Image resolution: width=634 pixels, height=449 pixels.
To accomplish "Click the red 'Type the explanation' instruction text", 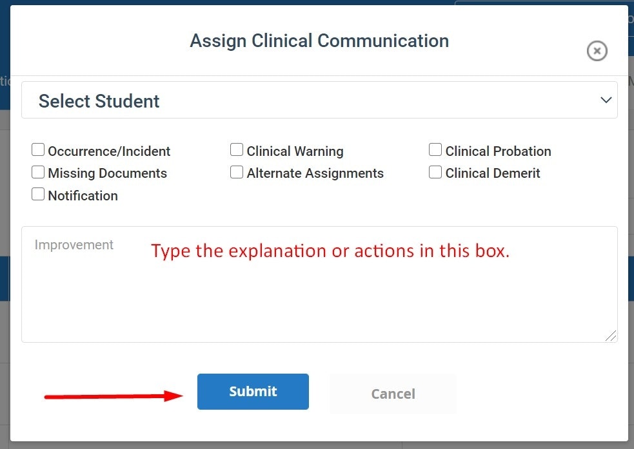I will (x=330, y=251).
